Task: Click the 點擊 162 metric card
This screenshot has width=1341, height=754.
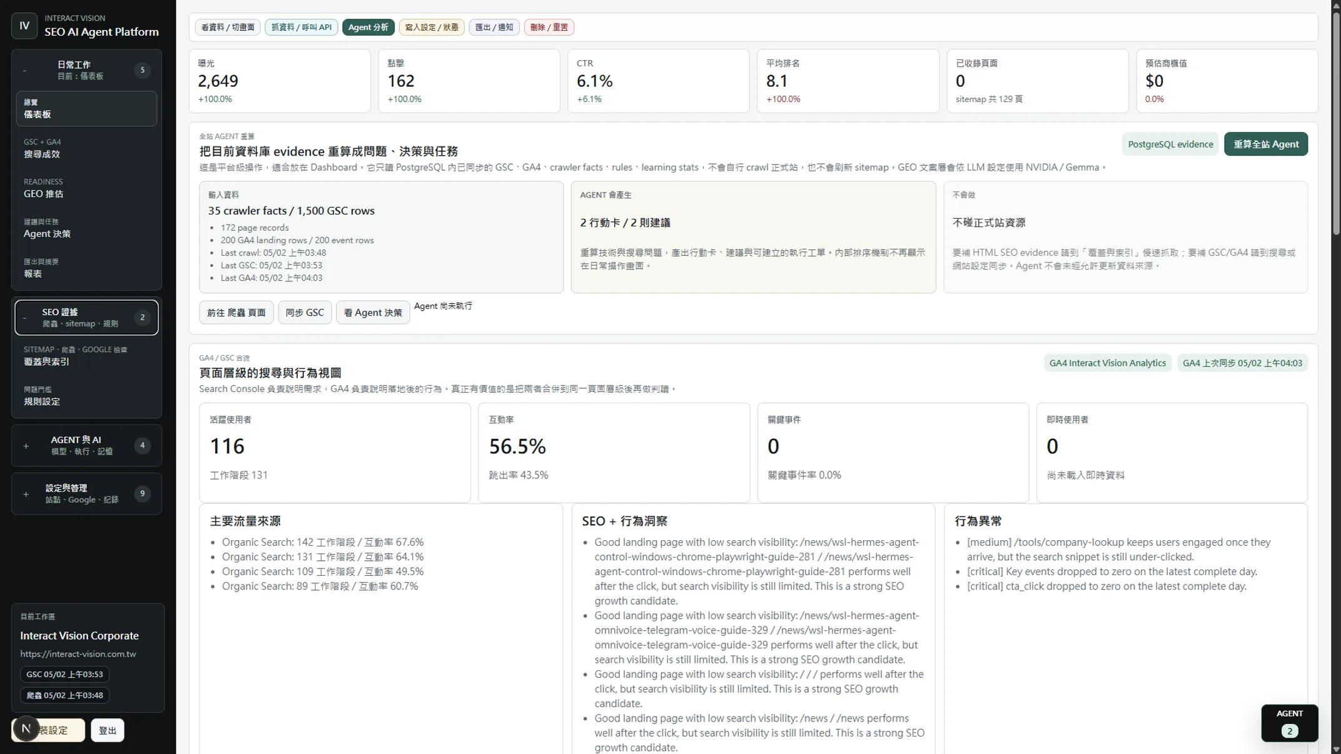Action: point(469,81)
